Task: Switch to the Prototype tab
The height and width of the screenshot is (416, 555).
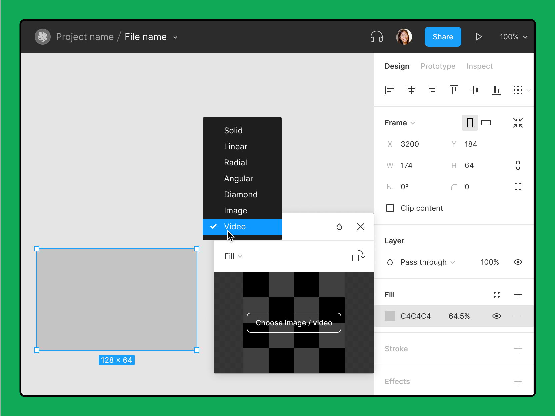Action: [x=438, y=66]
